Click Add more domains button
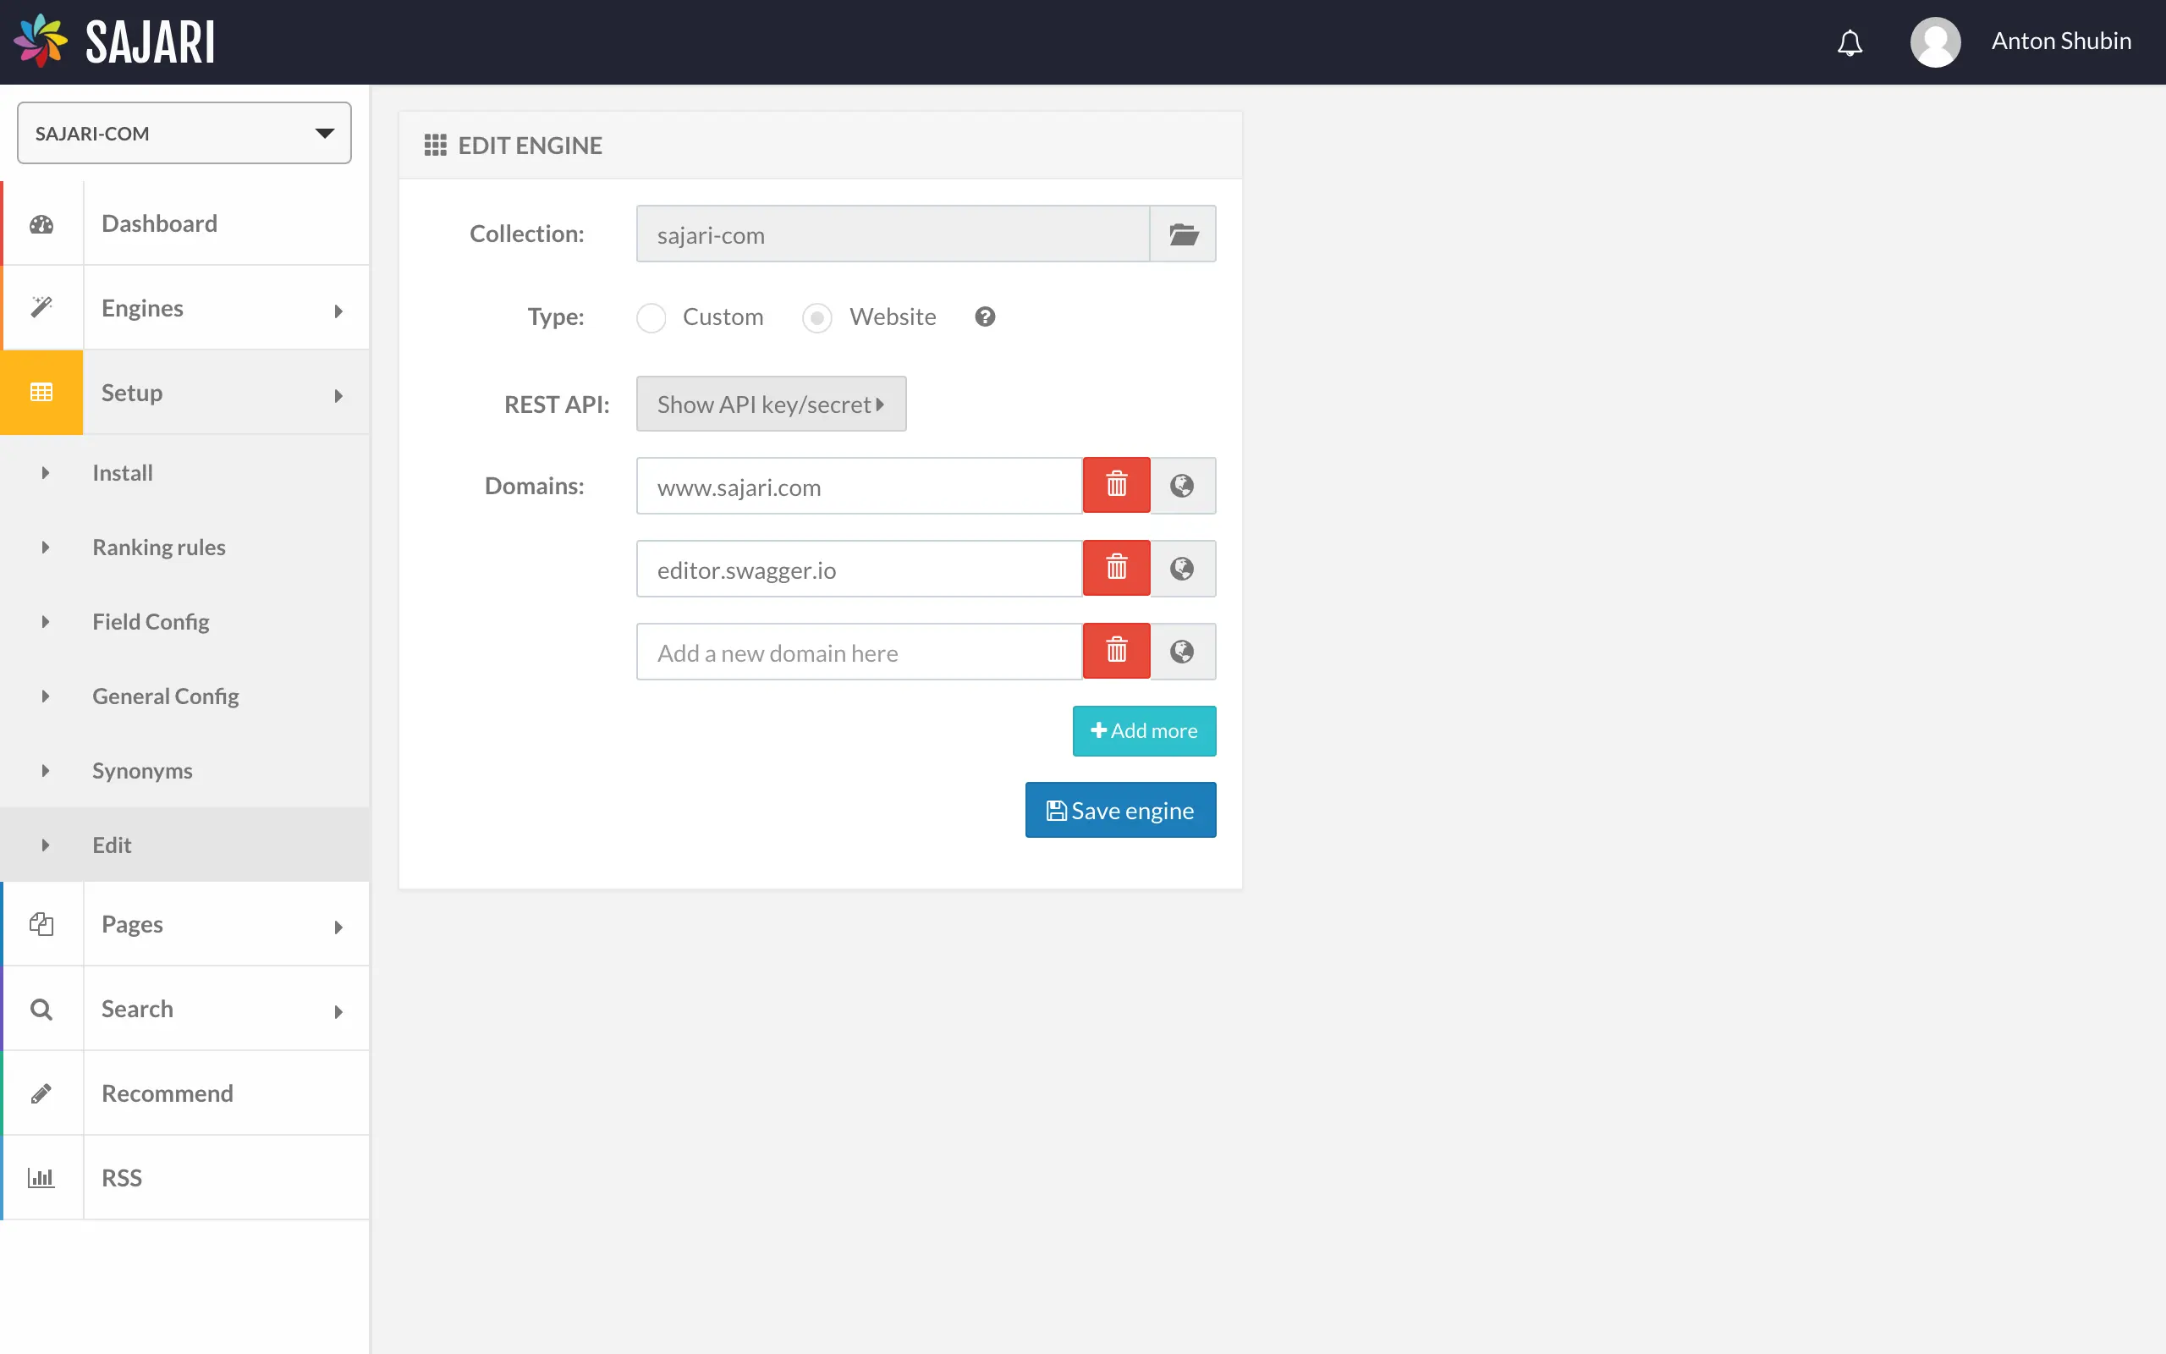 1144,730
